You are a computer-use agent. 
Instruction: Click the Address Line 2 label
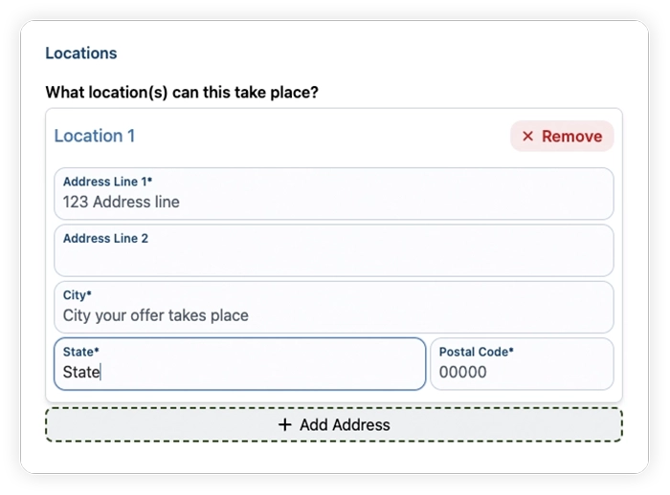[x=105, y=238]
